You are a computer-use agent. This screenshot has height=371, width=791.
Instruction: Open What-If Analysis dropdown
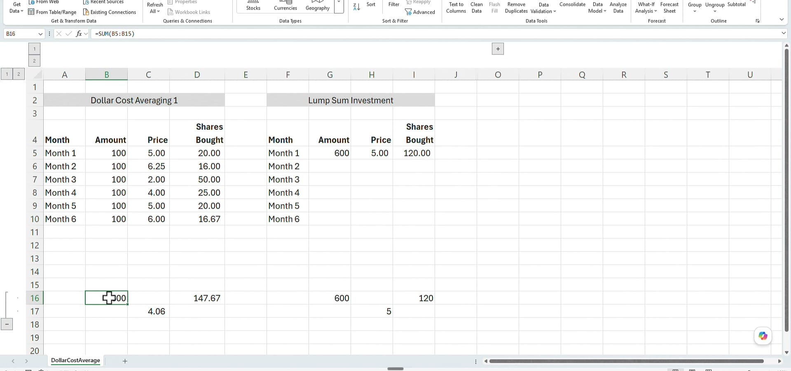point(646,7)
